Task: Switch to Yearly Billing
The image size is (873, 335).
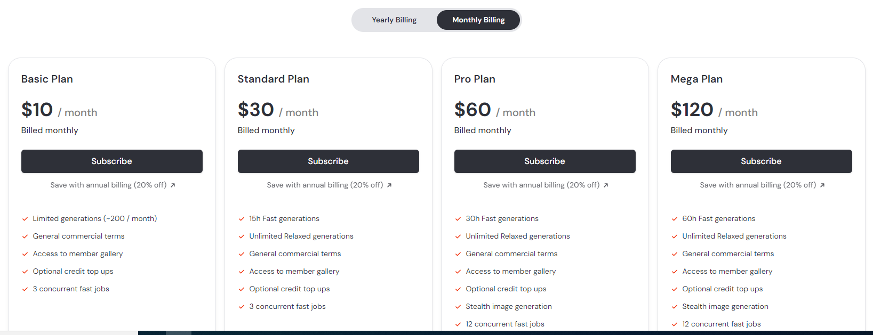Action: tap(394, 20)
